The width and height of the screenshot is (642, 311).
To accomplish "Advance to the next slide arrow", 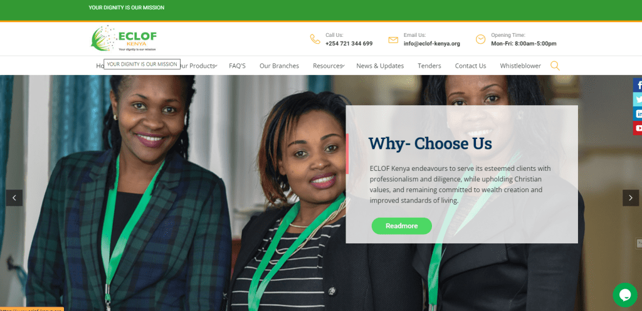I will 631,198.
